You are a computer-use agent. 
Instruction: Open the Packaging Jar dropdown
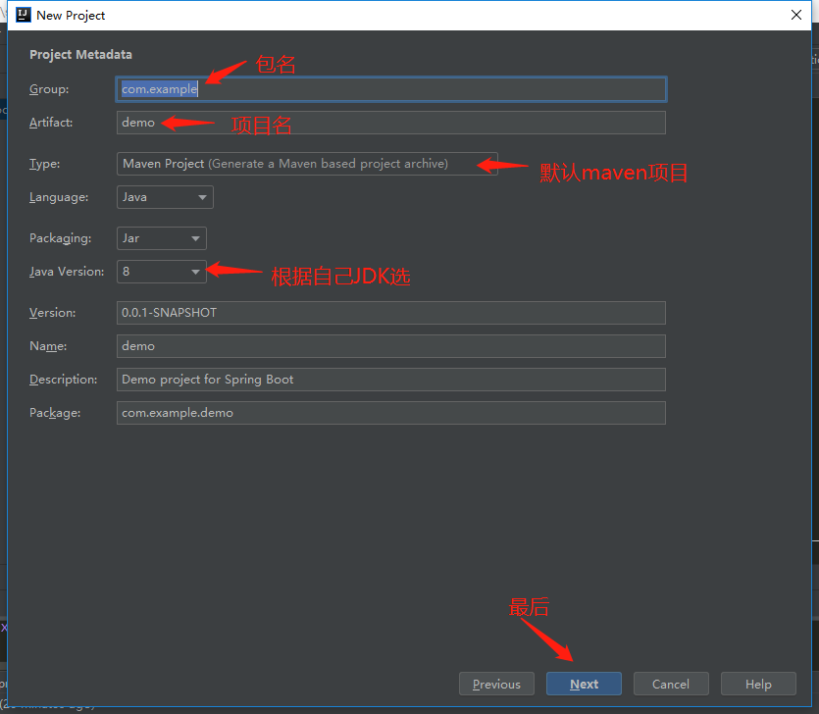[x=162, y=238]
